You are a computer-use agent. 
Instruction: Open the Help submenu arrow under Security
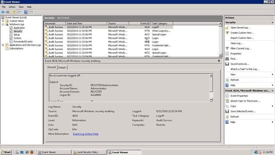pos(272,85)
